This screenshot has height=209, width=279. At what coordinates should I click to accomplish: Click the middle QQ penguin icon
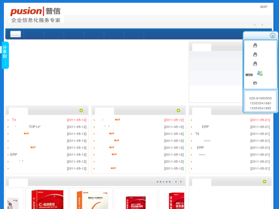255,54
